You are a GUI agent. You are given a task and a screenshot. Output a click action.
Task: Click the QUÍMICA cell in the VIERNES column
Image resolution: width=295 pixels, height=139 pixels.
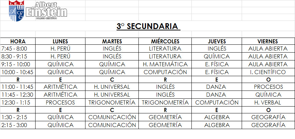pyautogui.click(x=268, y=95)
